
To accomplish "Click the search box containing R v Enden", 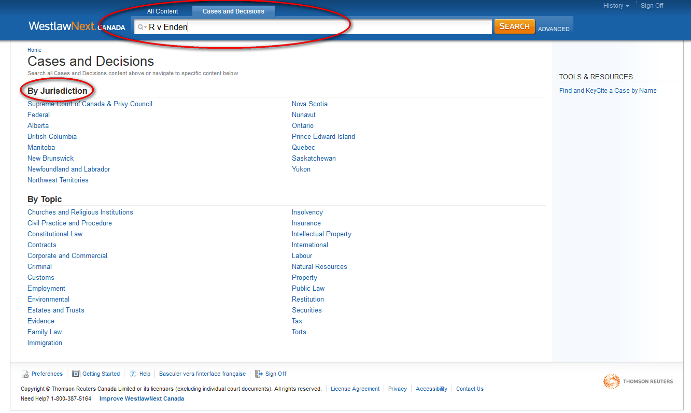I will 313,27.
